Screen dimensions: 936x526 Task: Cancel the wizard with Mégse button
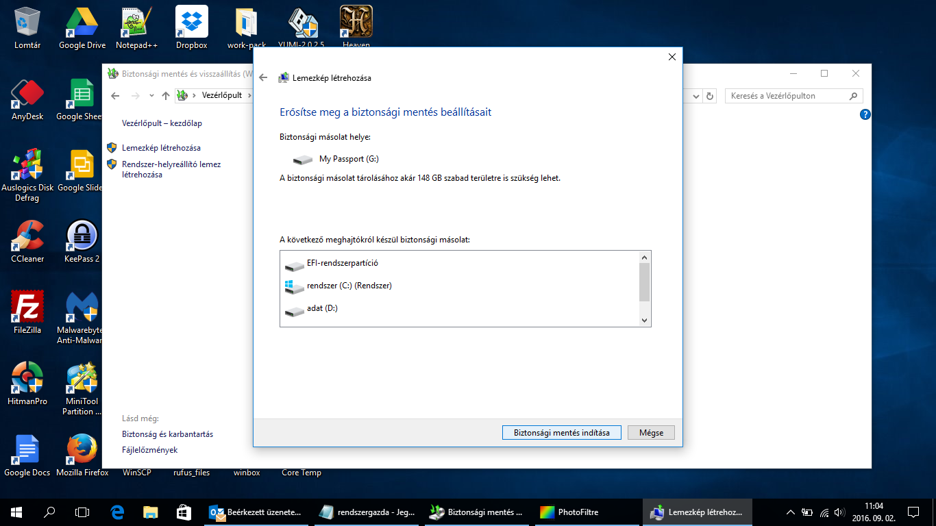click(650, 433)
